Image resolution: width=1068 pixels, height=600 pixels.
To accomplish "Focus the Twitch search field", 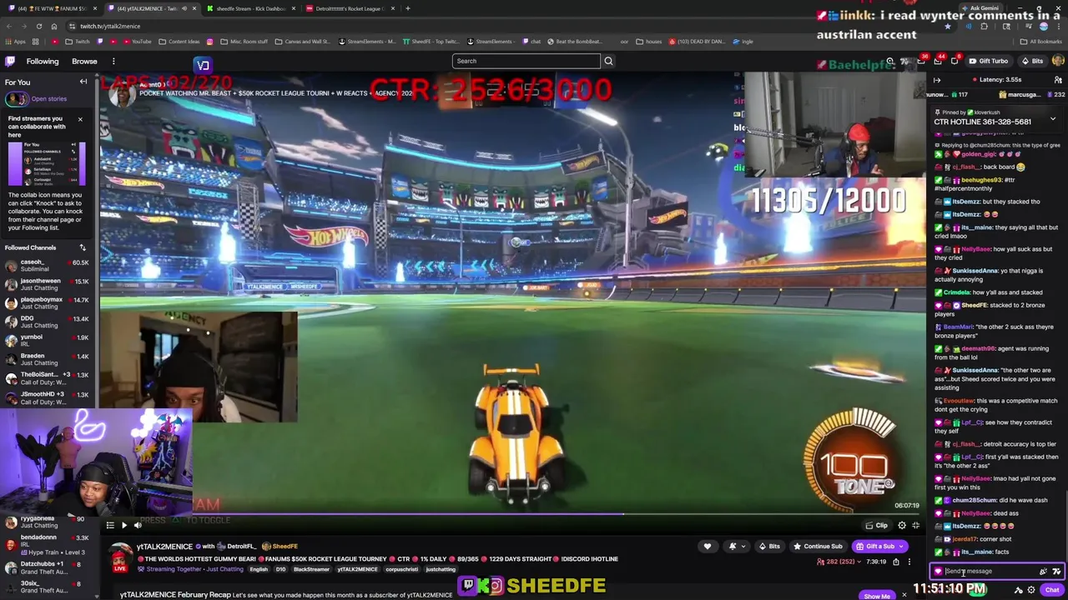I will coord(526,61).
